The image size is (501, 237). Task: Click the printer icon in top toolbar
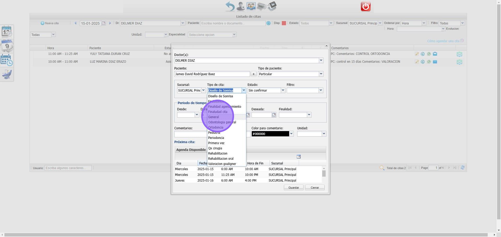tap(261, 6)
